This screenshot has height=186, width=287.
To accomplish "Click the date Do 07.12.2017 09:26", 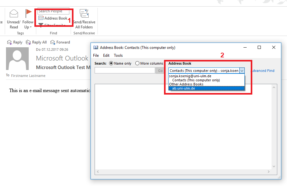I will (x=52, y=49).
